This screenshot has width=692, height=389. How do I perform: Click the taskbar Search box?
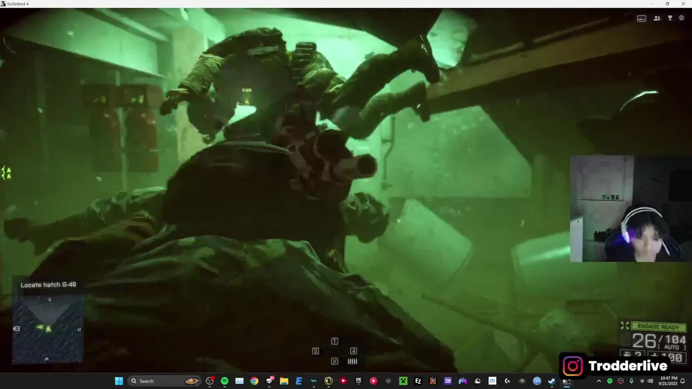(164, 381)
